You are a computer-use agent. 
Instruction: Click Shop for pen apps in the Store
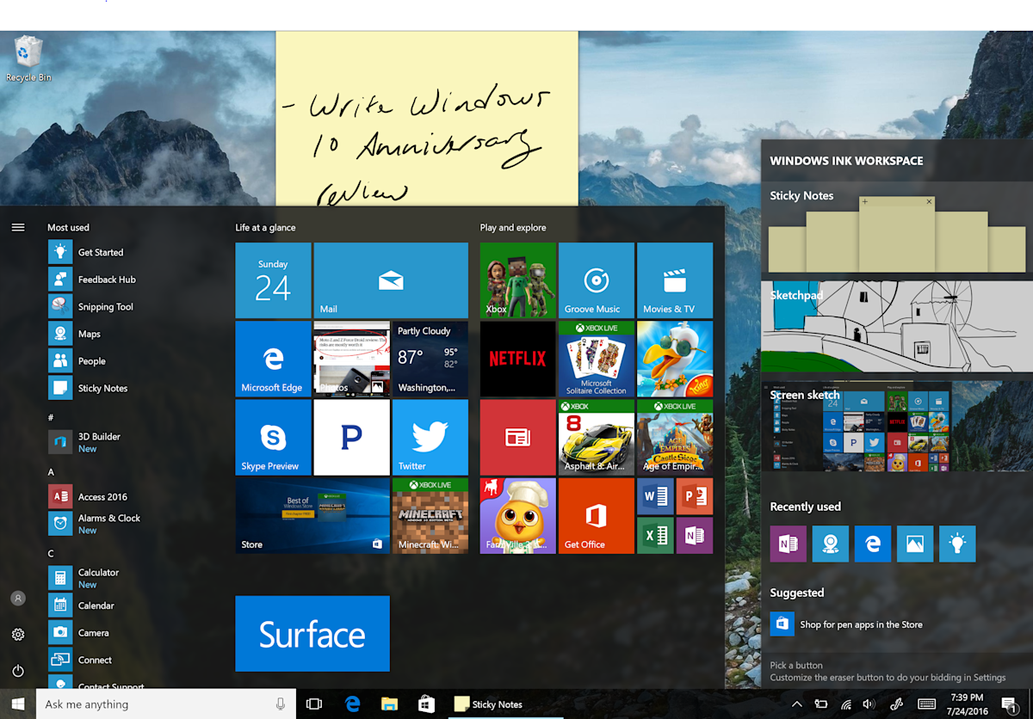coord(861,624)
